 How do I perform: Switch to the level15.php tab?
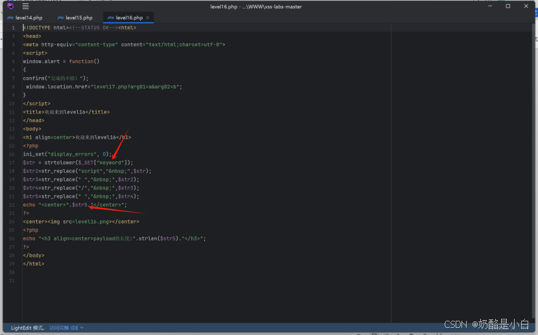click(x=75, y=17)
